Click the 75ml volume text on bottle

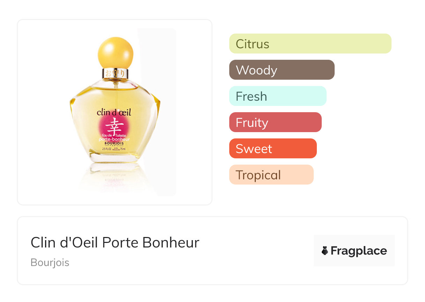coord(123,149)
